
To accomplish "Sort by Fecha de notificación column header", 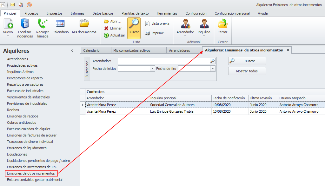I will pos(230,98).
